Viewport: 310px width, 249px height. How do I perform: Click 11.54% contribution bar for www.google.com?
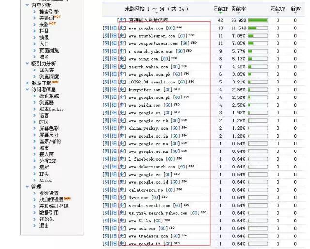[x=258, y=28]
